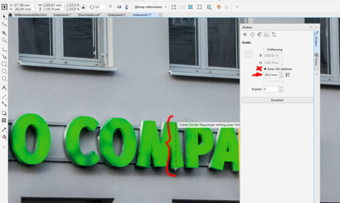Edit the Y position field
This screenshot has height=203, width=340.
23,9
